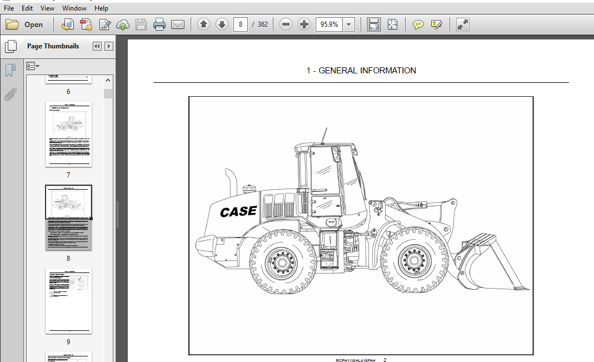Click the add sticky note comment icon

tap(418, 24)
